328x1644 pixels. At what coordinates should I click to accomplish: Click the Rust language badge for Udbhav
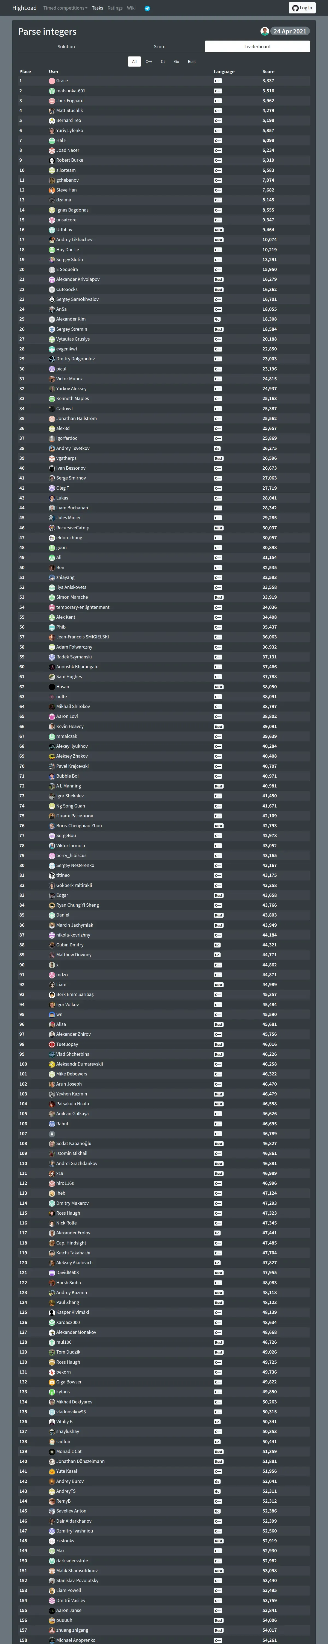point(218,230)
